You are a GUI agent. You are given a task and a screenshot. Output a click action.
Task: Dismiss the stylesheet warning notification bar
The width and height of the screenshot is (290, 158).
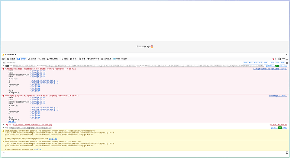(287, 55)
